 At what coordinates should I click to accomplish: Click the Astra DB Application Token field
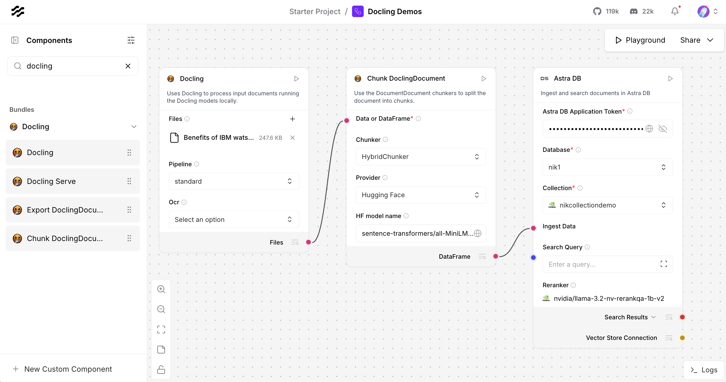pos(607,129)
